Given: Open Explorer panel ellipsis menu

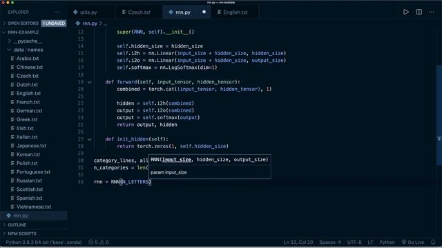Looking at the screenshot, I should coord(57,12).
